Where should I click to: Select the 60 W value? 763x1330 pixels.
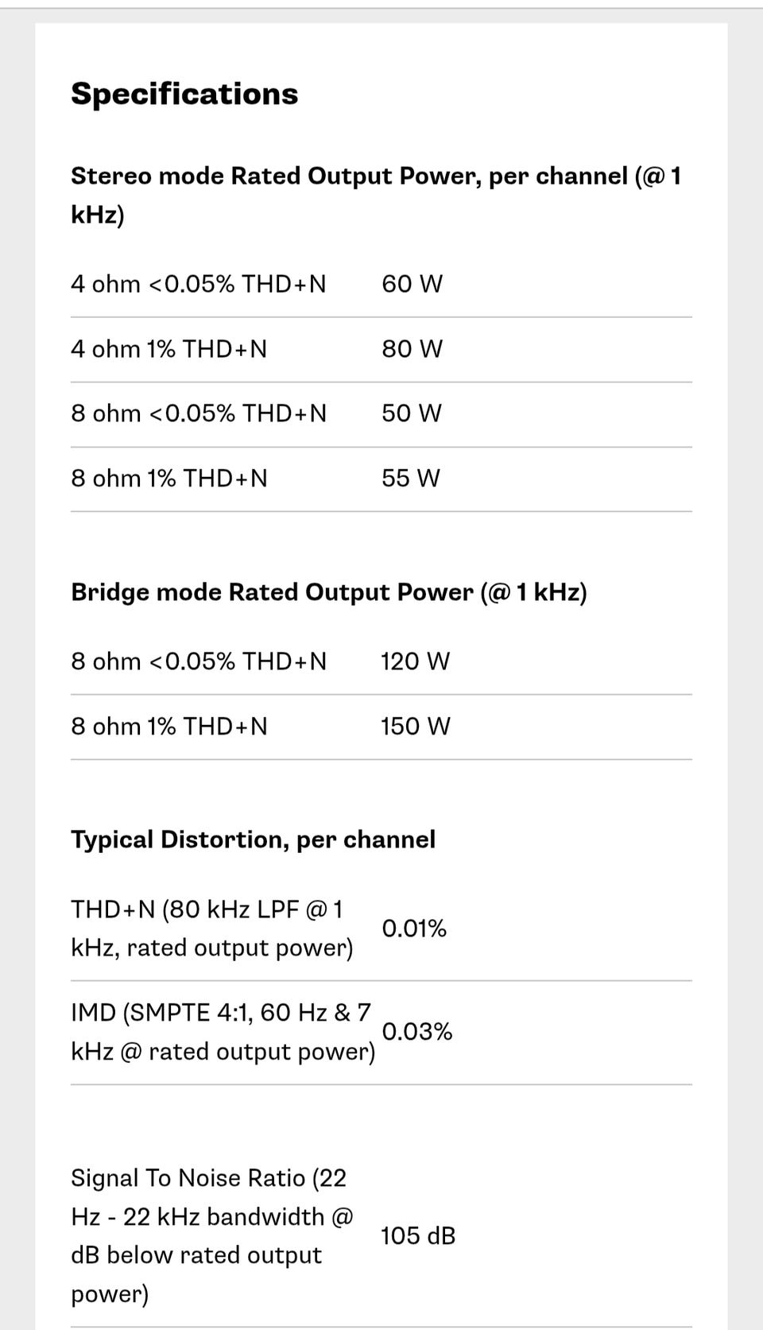pos(412,284)
